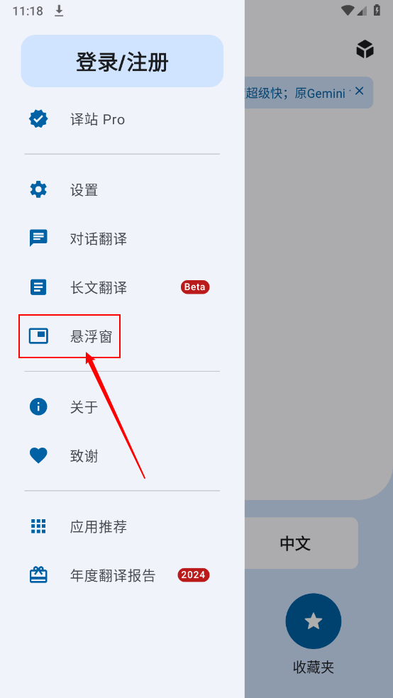Tap the 登录/注册 login button
Screen dimensions: 393x698
pyautogui.click(x=122, y=61)
